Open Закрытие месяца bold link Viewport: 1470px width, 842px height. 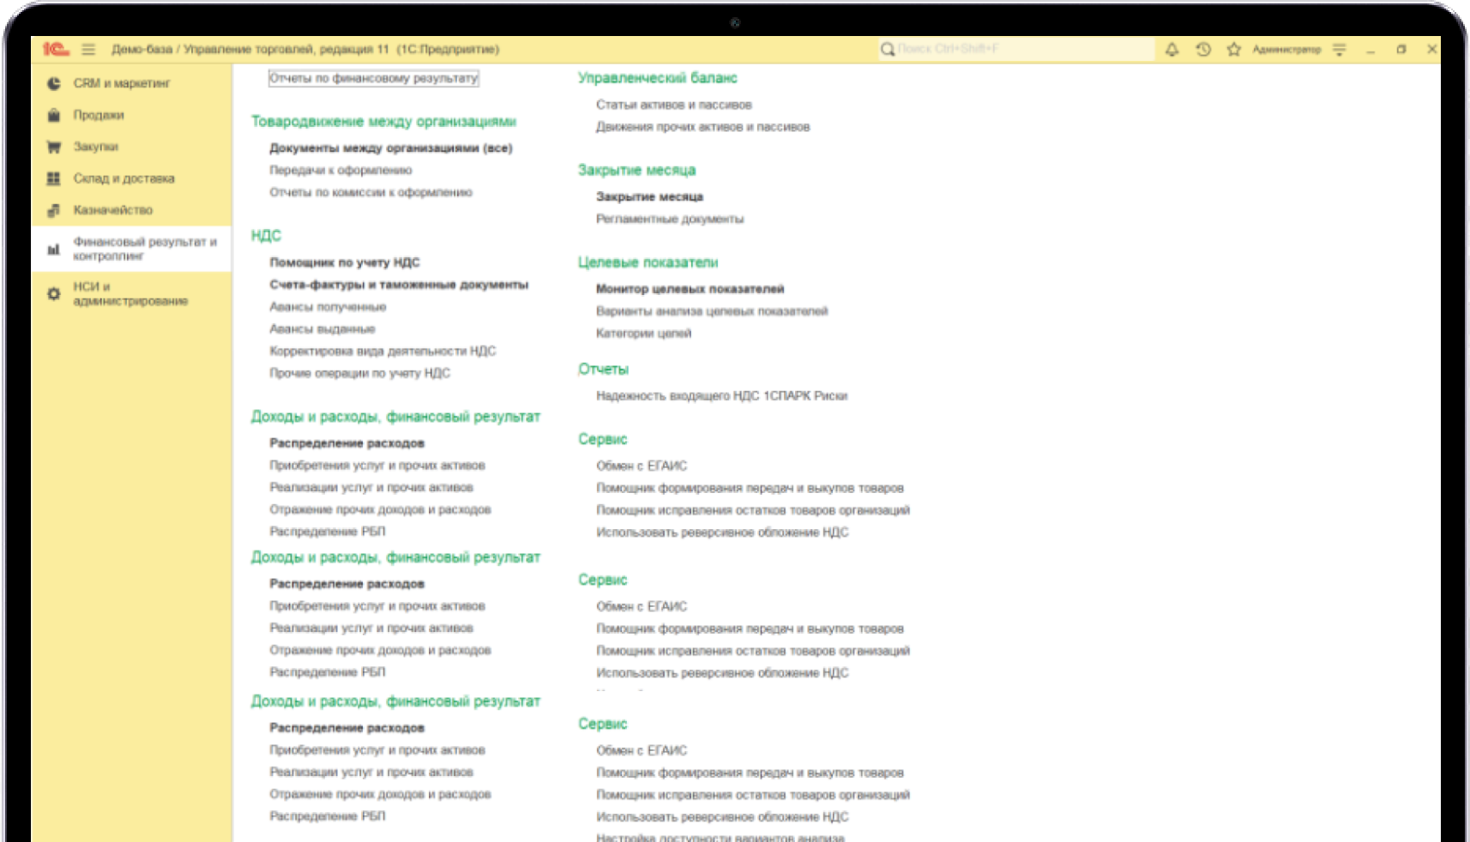[649, 196]
